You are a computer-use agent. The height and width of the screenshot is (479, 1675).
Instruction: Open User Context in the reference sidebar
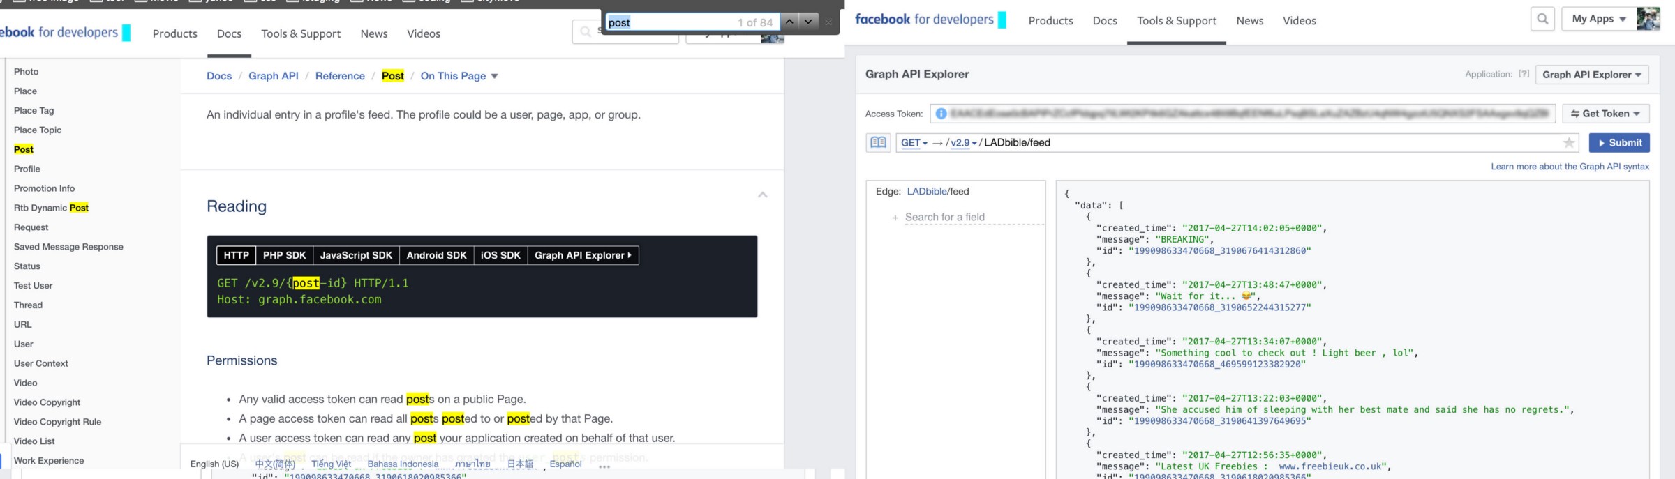[40, 363]
